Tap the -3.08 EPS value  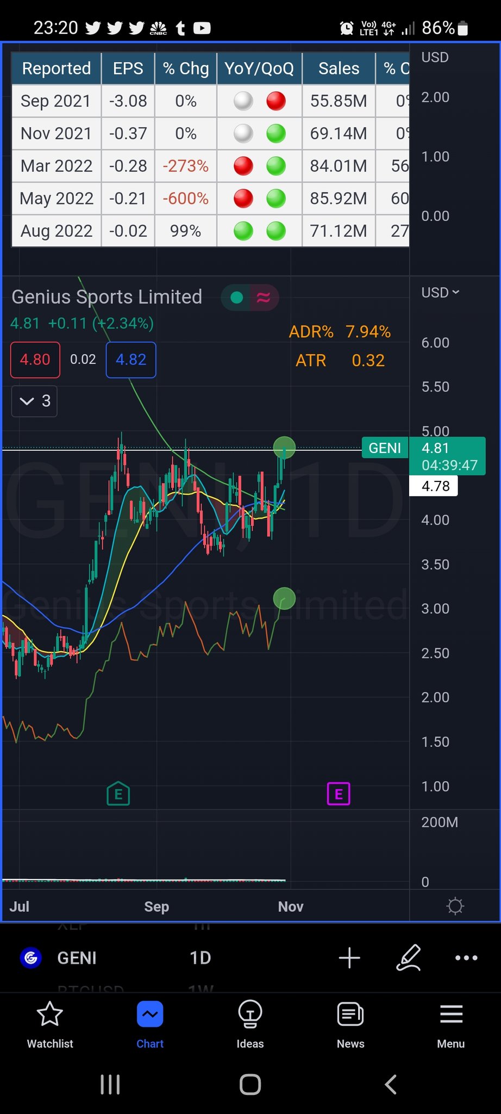pyautogui.click(x=128, y=101)
